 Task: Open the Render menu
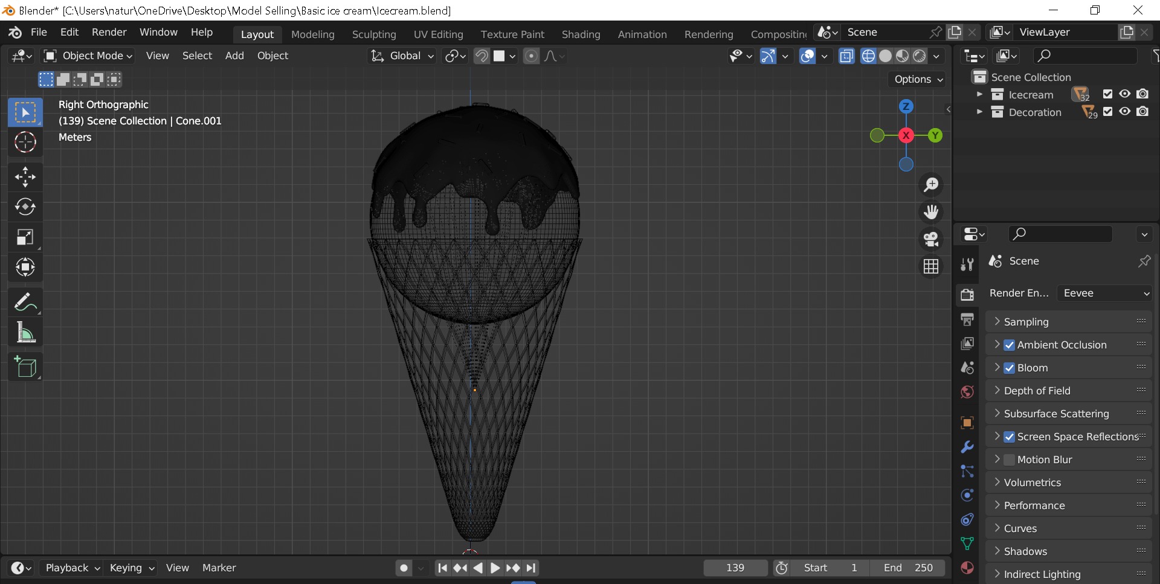(109, 33)
